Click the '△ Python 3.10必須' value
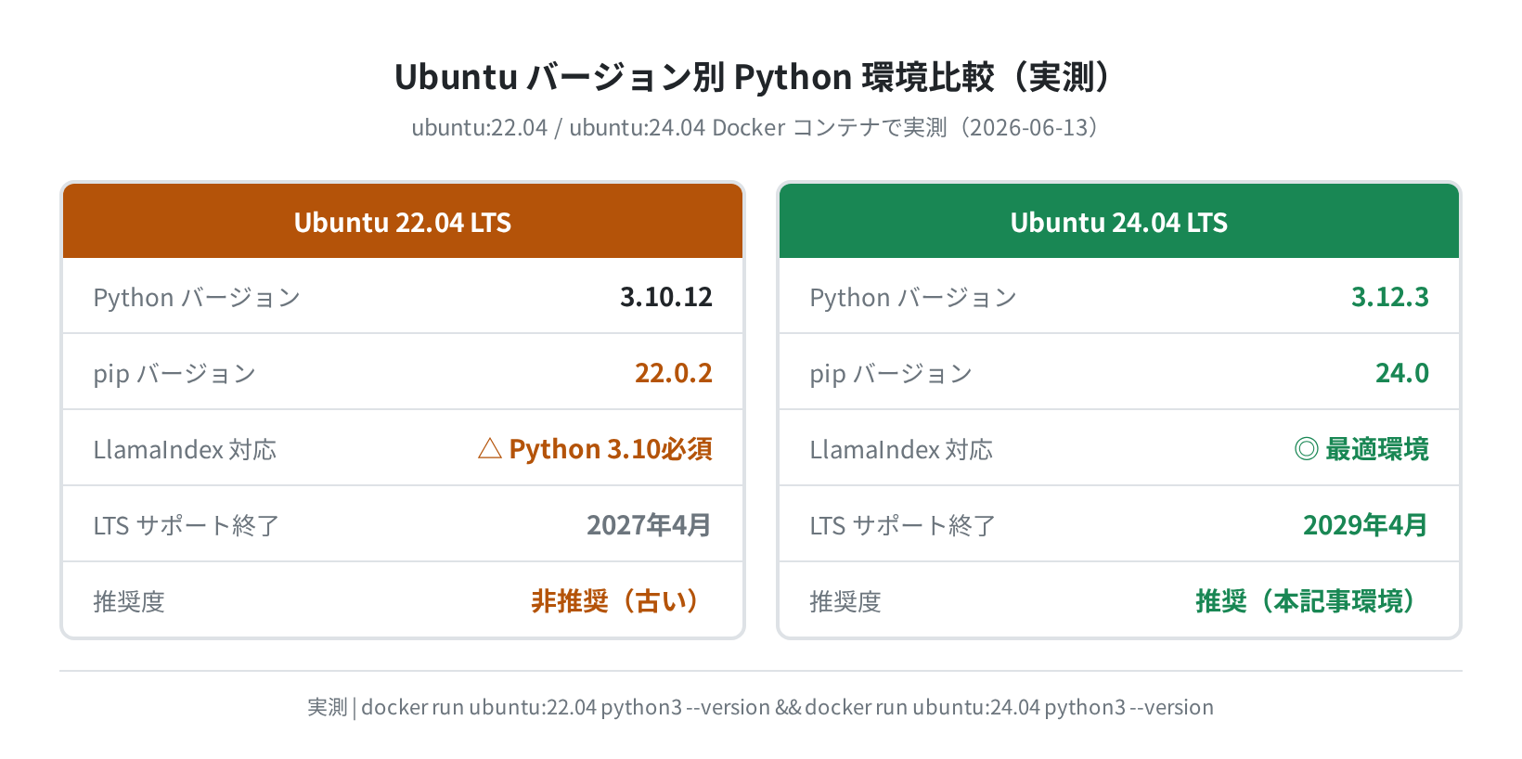The height and width of the screenshot is (759, 1522). tap(595, 449)
